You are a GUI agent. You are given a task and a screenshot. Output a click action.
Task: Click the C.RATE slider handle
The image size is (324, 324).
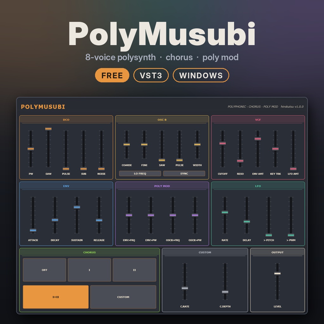[185, 288]
